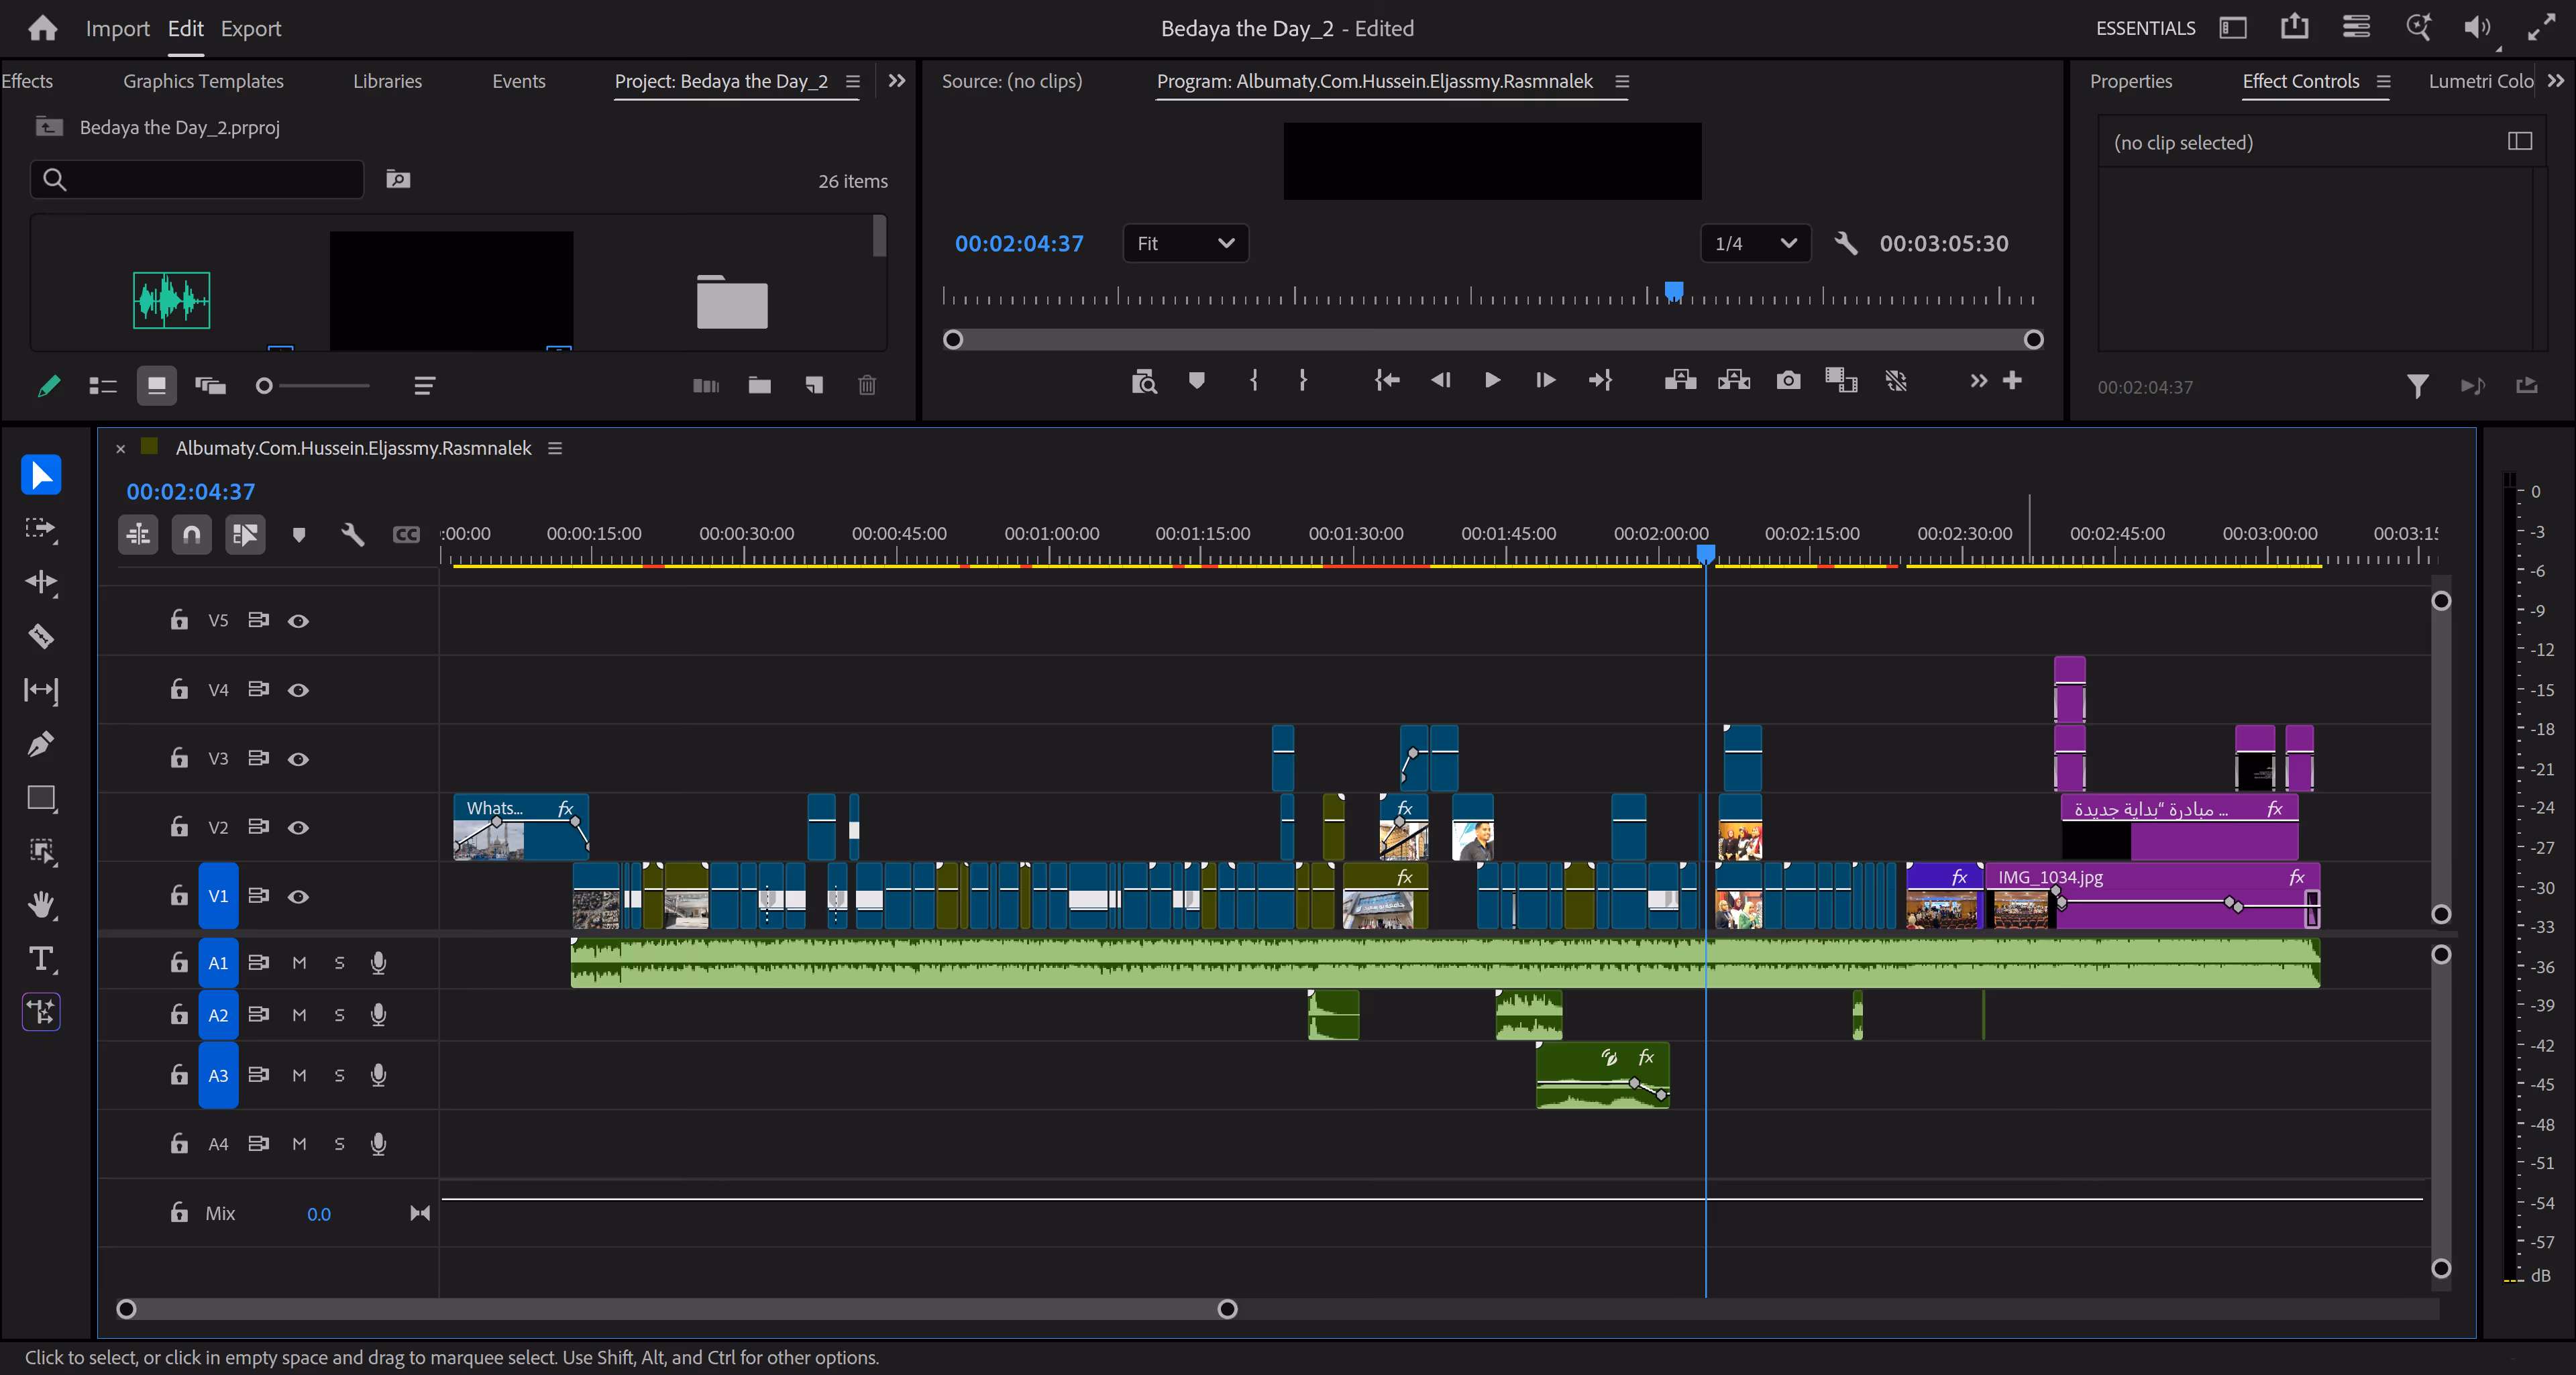
Task: Click Mark In bracket icon
Action: [1254, 380]
